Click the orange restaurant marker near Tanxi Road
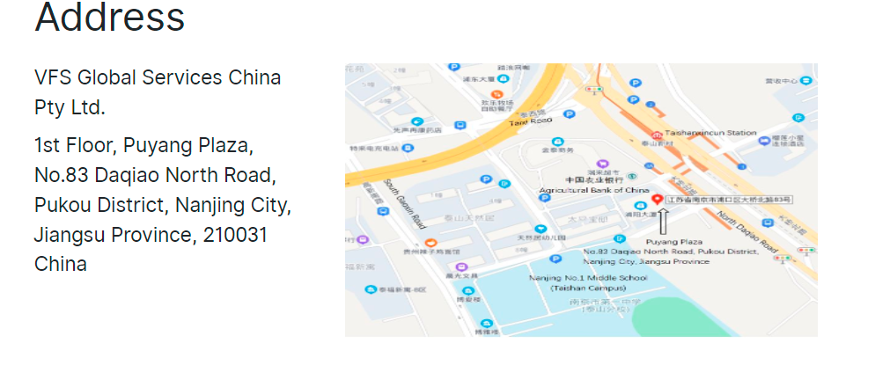 tap(497, 93)
